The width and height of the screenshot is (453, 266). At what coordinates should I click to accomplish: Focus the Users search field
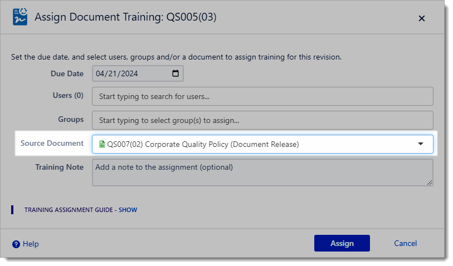[x=262, y=96]
